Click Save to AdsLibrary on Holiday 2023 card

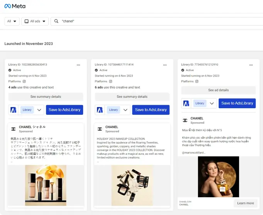point(151,110)
